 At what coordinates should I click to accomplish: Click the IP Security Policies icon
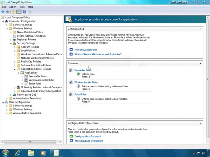coord(18,87)
